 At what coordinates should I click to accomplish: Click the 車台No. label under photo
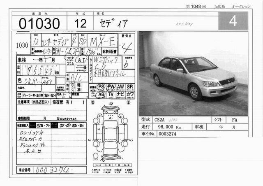148,134
